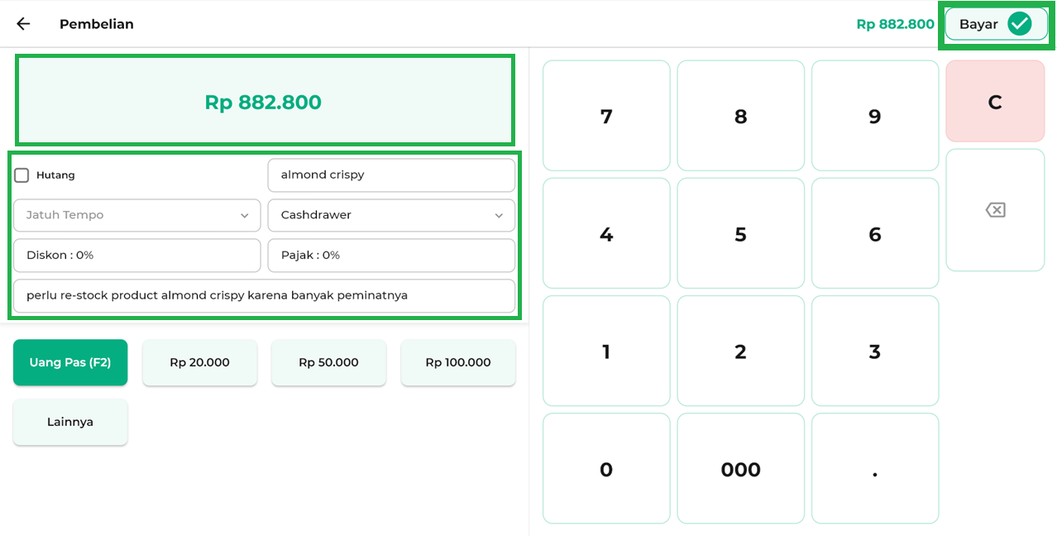Pick the Rp 100.000 quick amount
Viewport: 1057px width, 536px height.
pyautogui.click(x=458, y=362)
